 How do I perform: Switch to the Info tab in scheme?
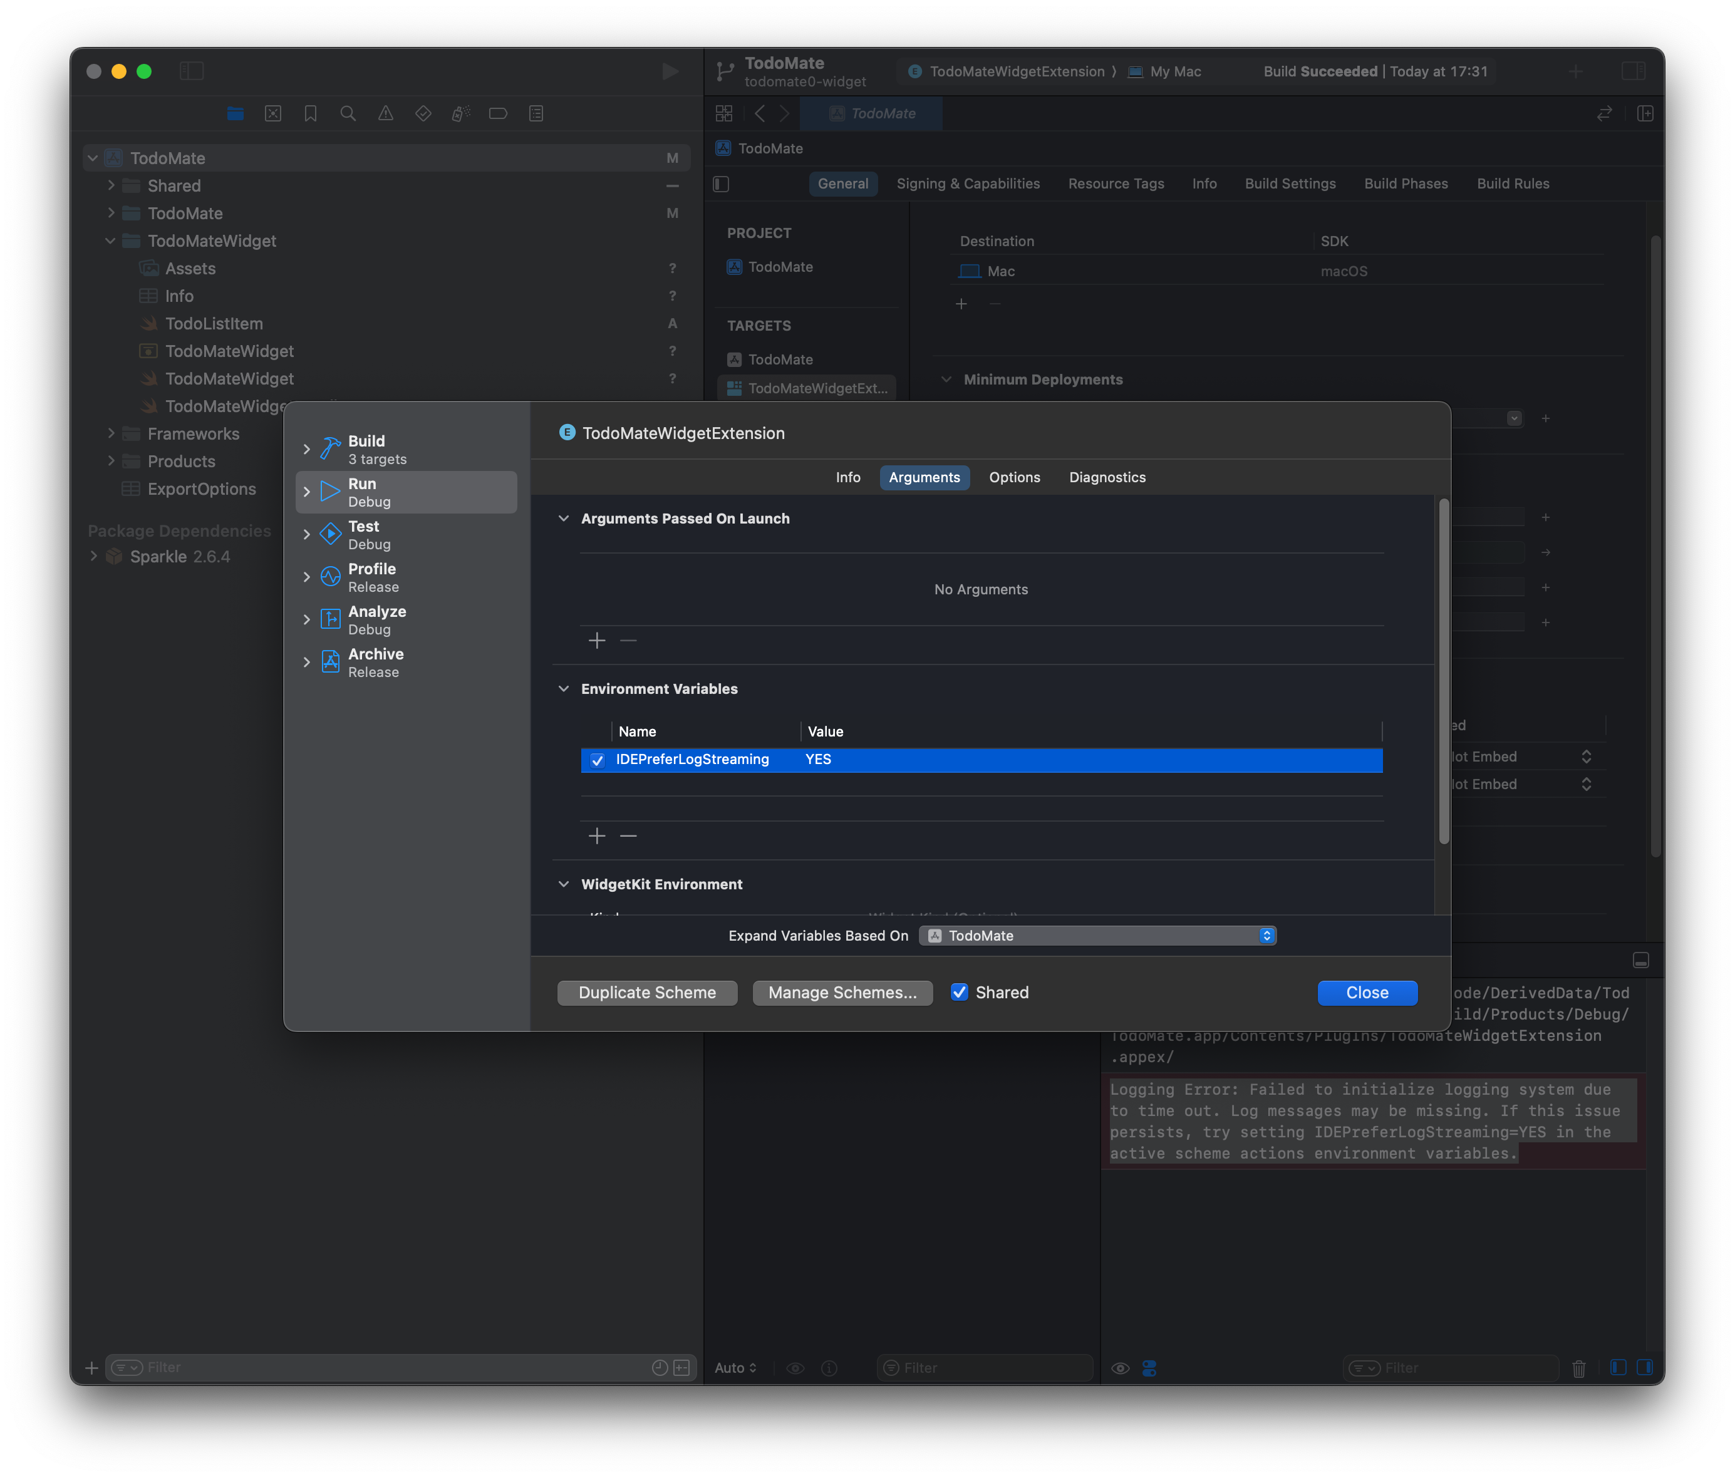click(x=847, y=477)
